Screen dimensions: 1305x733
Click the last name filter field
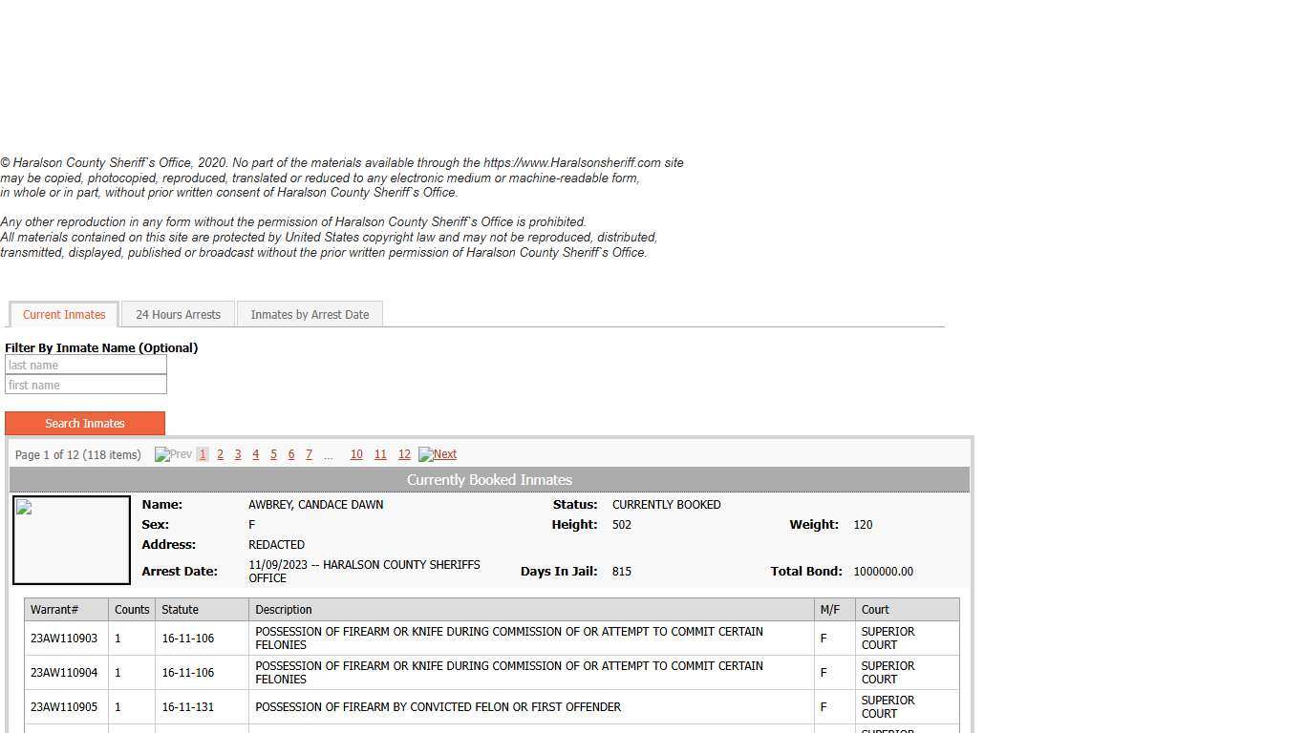coord(86,365)
